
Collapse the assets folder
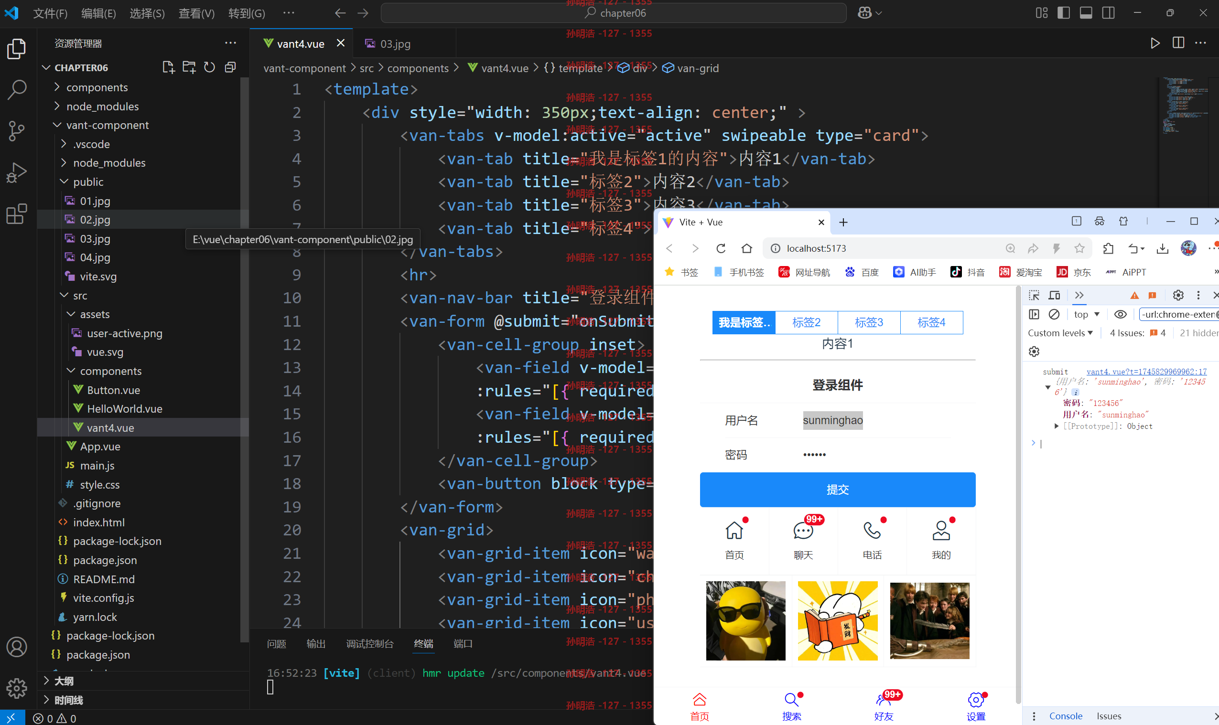(x=71, y=314)
